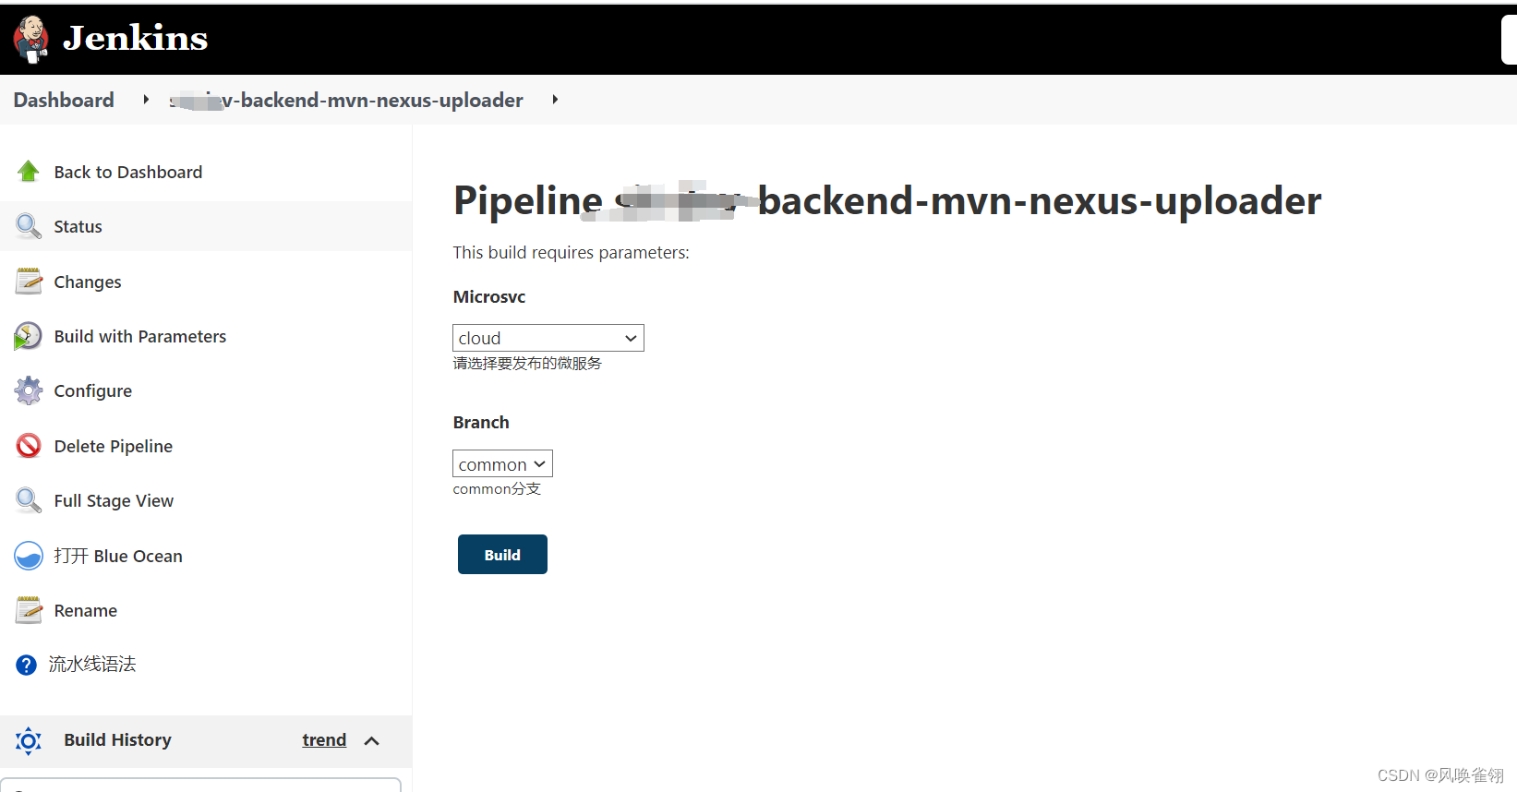Open the trend link

click(x=323, y=739)
